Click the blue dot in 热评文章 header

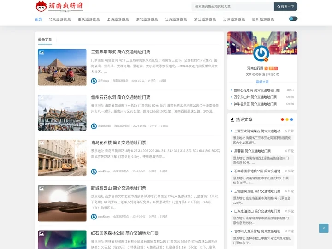[x=291, y=119]
